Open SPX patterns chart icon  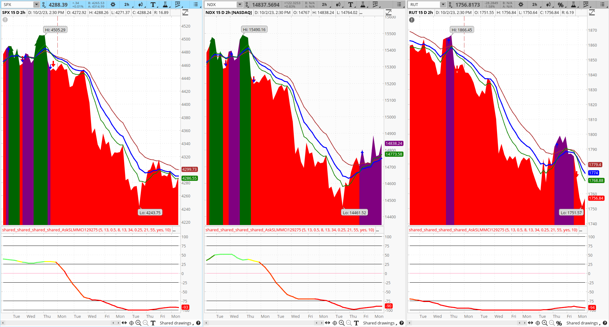(178, 4)
